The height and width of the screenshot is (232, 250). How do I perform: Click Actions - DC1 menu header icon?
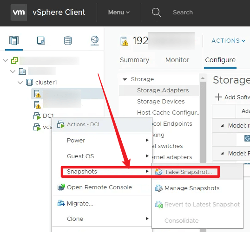tap(60, 124)
